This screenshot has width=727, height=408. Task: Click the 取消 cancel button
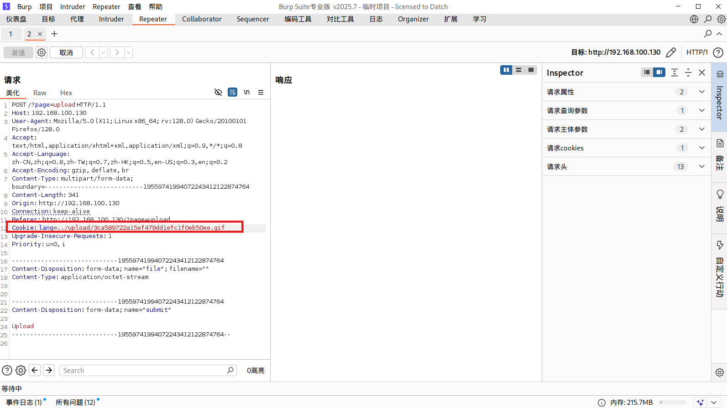(66, 52)
